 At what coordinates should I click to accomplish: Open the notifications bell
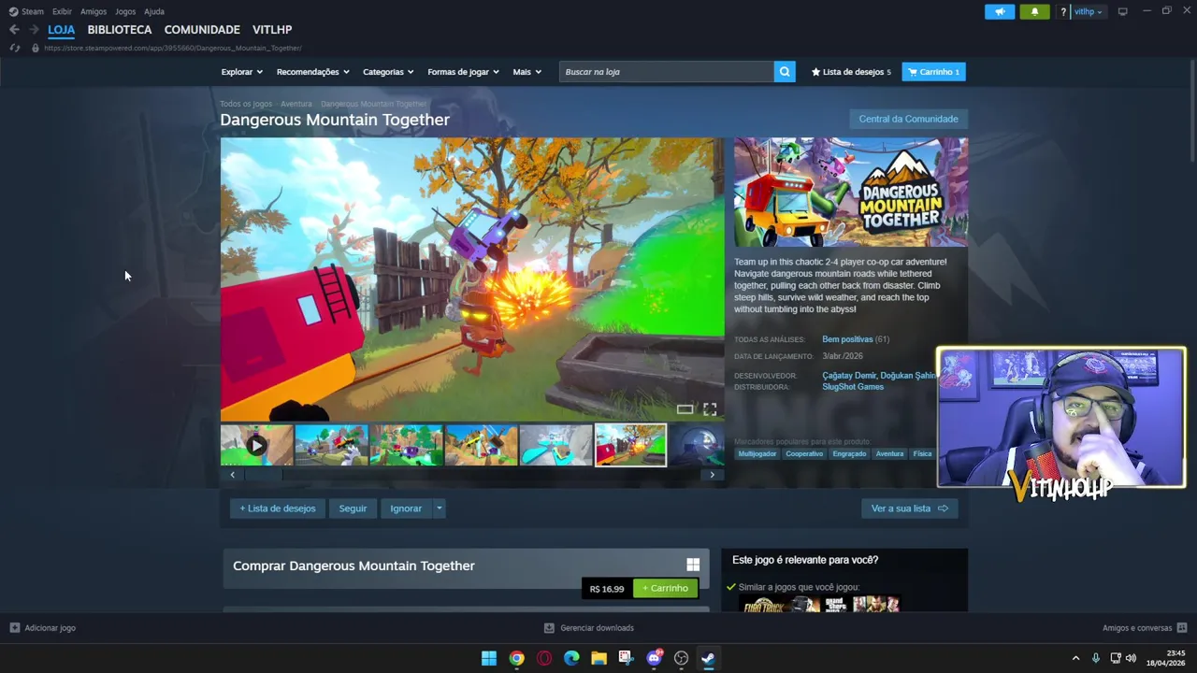1034,12
